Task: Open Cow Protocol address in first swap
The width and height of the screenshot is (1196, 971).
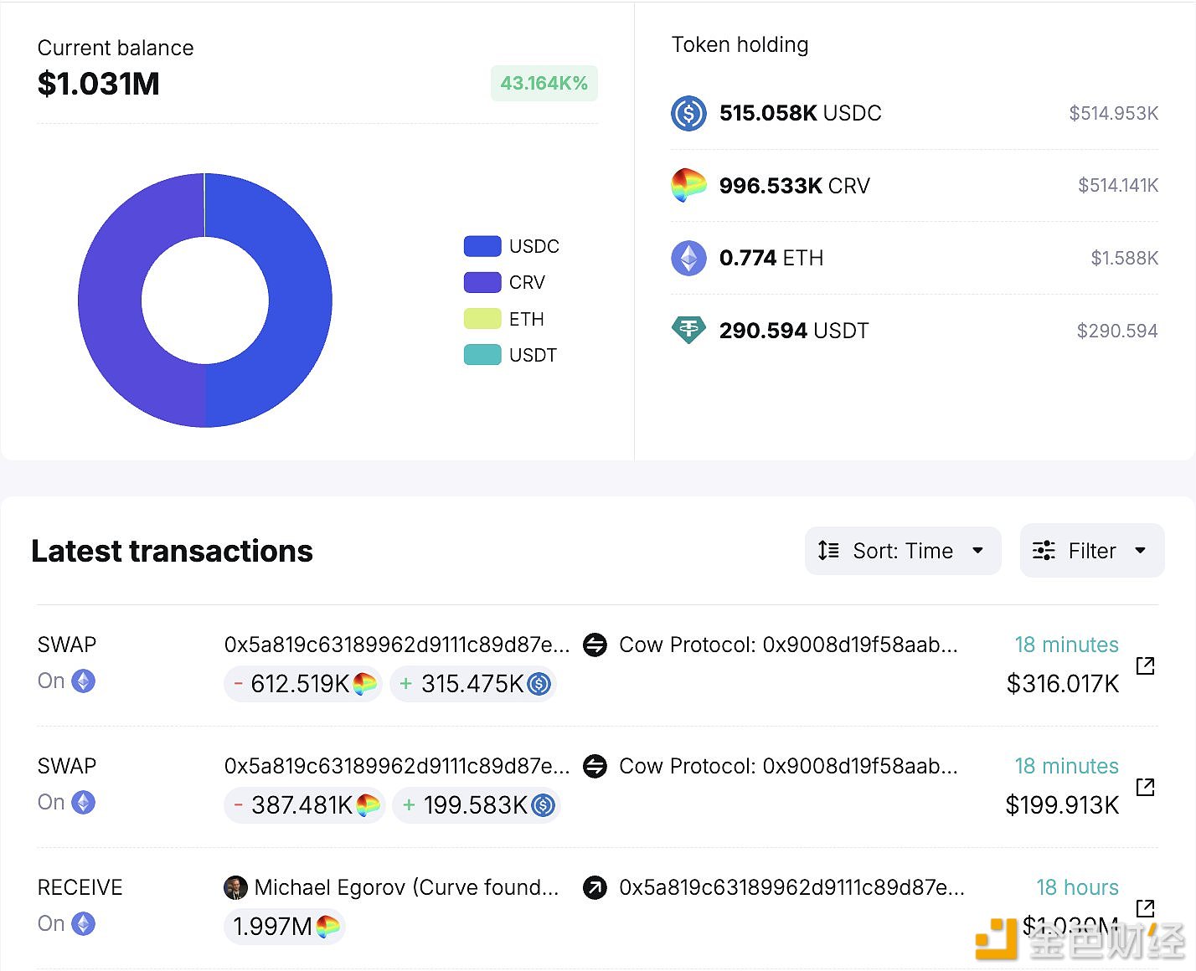Action: click(787, 645)
